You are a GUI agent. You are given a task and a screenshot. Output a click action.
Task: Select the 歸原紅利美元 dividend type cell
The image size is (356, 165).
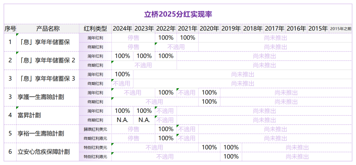pos(95,129)
